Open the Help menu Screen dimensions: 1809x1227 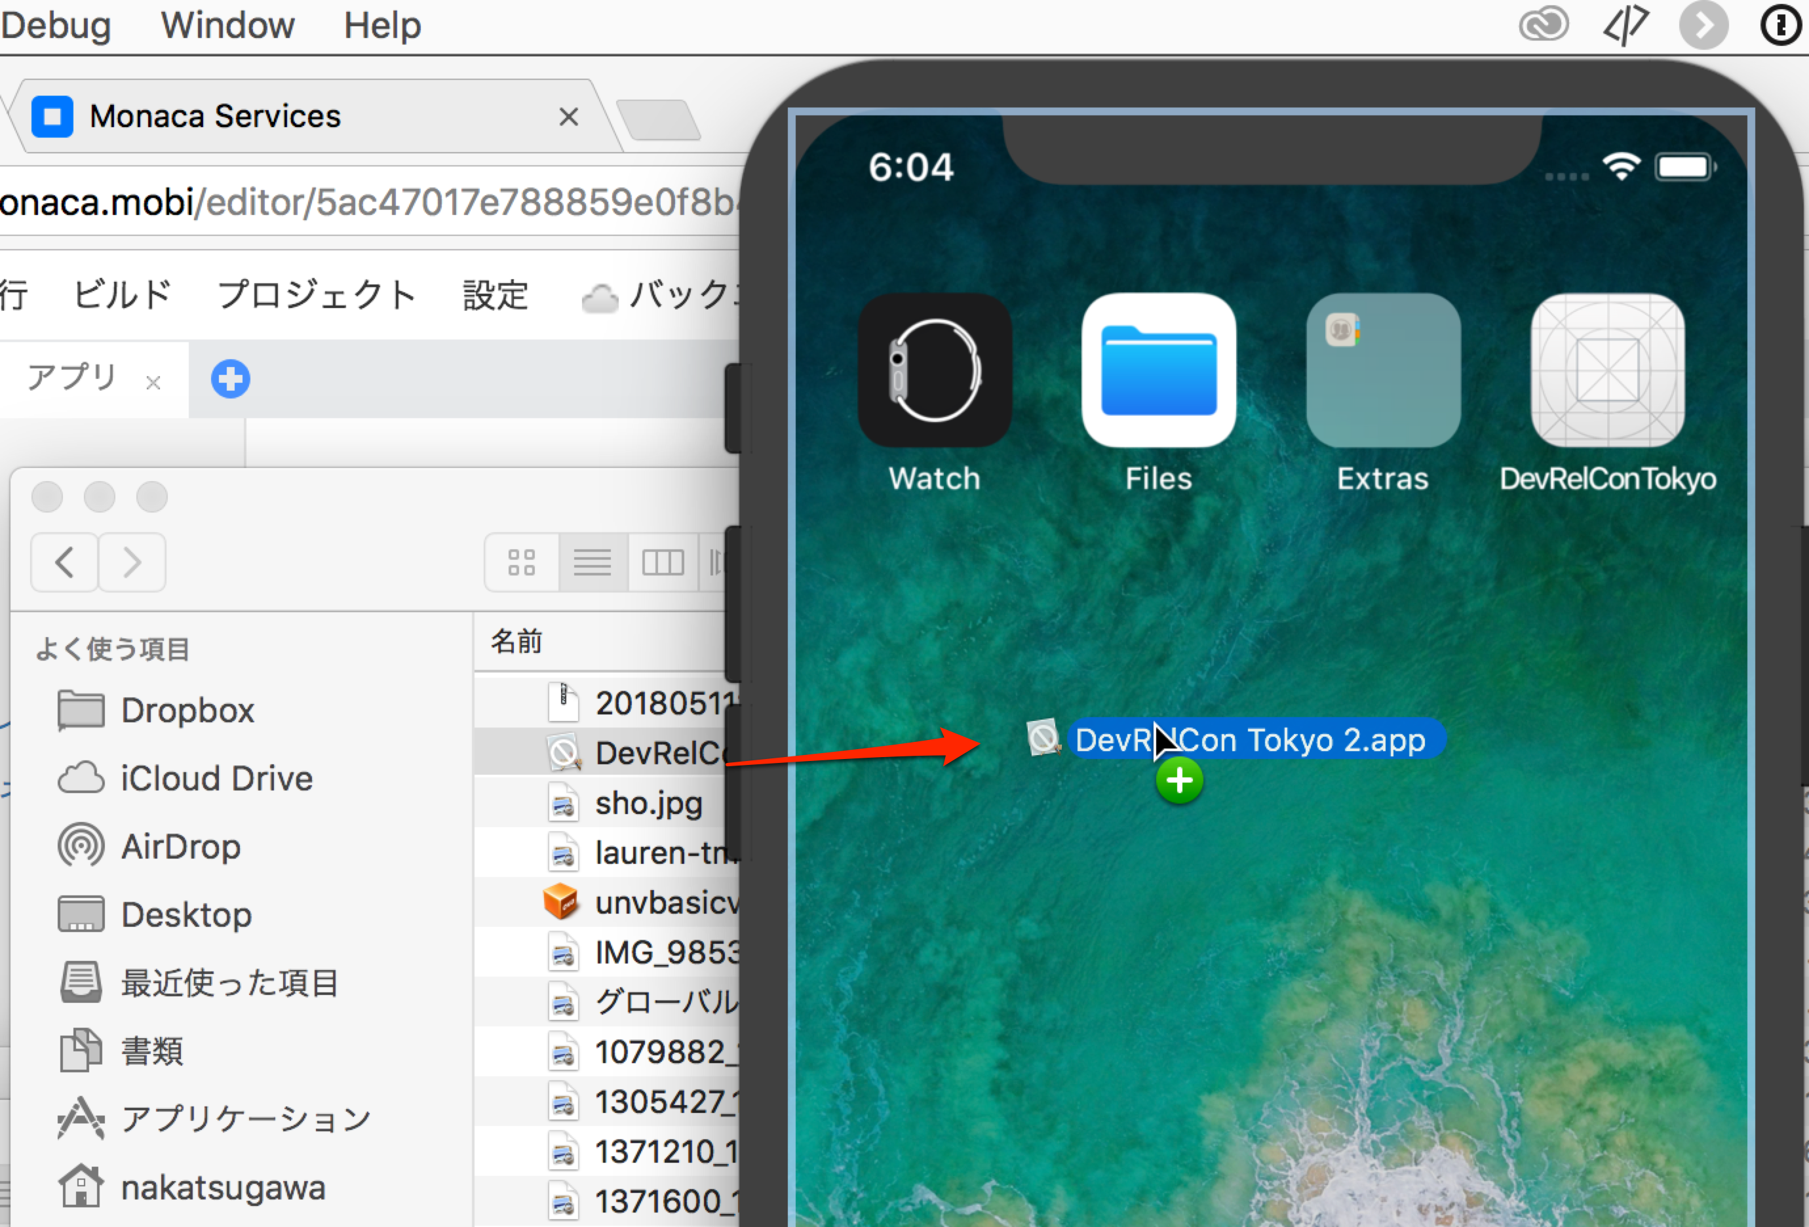coord(382,25)
